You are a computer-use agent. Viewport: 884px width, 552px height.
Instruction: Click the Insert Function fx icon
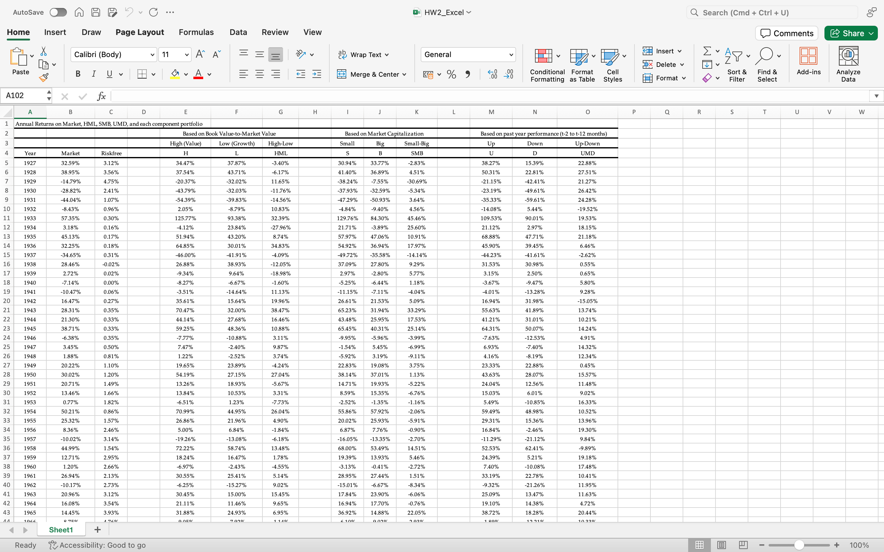[101, 96]
